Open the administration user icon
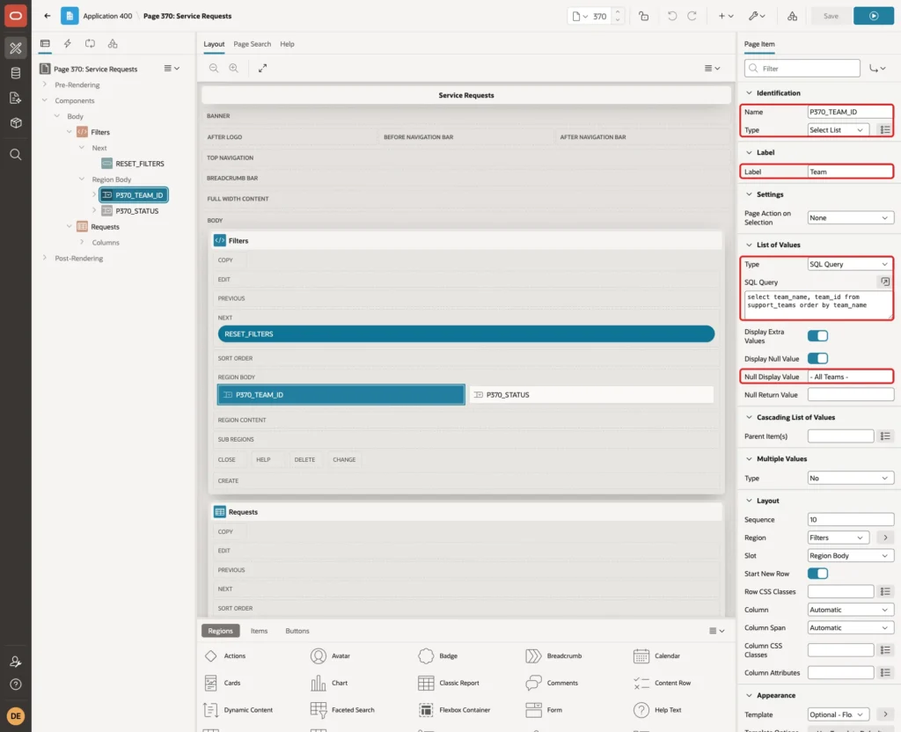The height and width of the screenshot is (732, 901). [16, 662]
